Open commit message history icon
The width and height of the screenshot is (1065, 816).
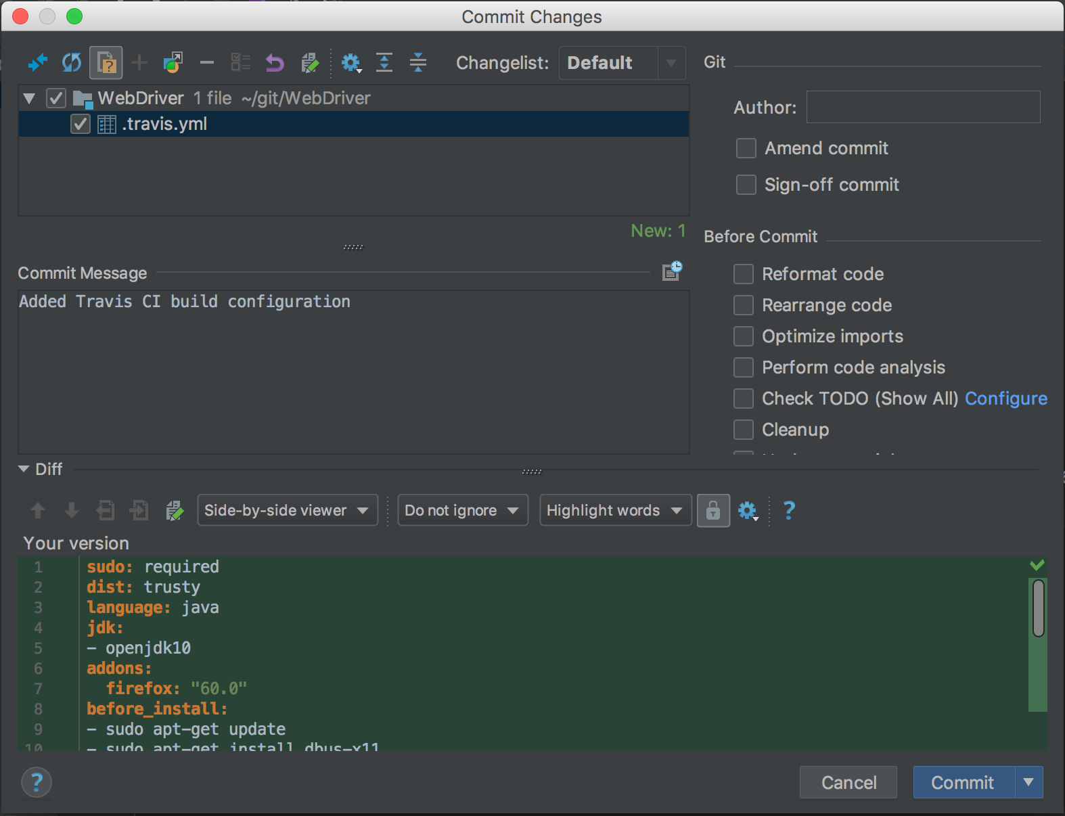672,271
